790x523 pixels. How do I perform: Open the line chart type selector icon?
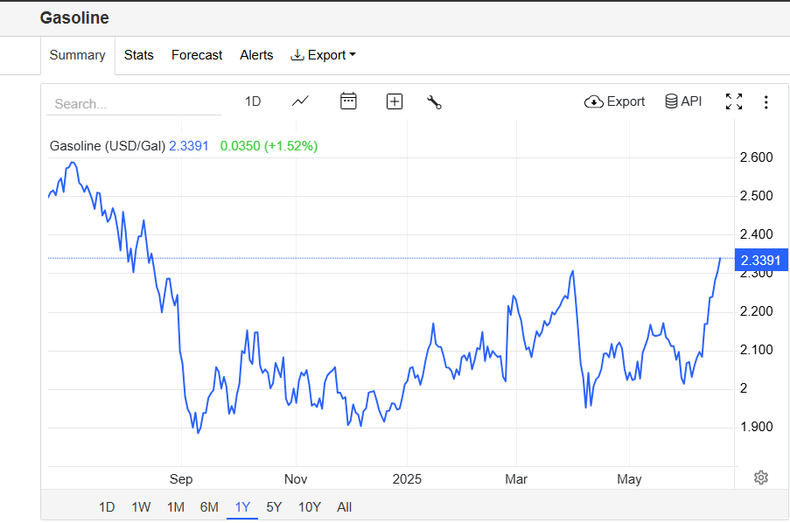[300, 101]
